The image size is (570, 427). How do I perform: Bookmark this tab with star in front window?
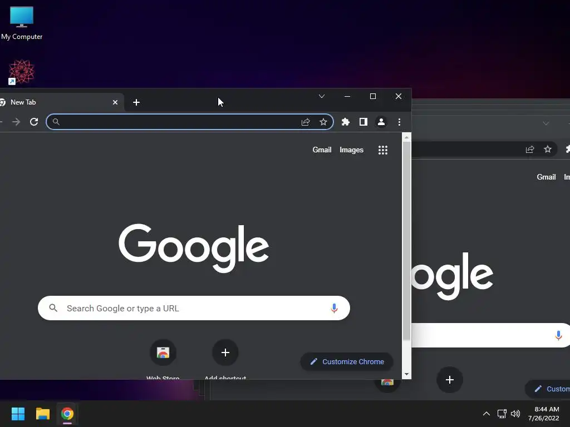pyautogui.click(x=323, y=122)
